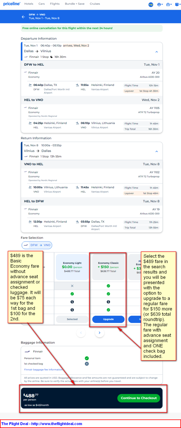Screen dimensions: 181x428
Task: Click the landing icon beside 11:55a Helsinki
Action: point(78,85)
